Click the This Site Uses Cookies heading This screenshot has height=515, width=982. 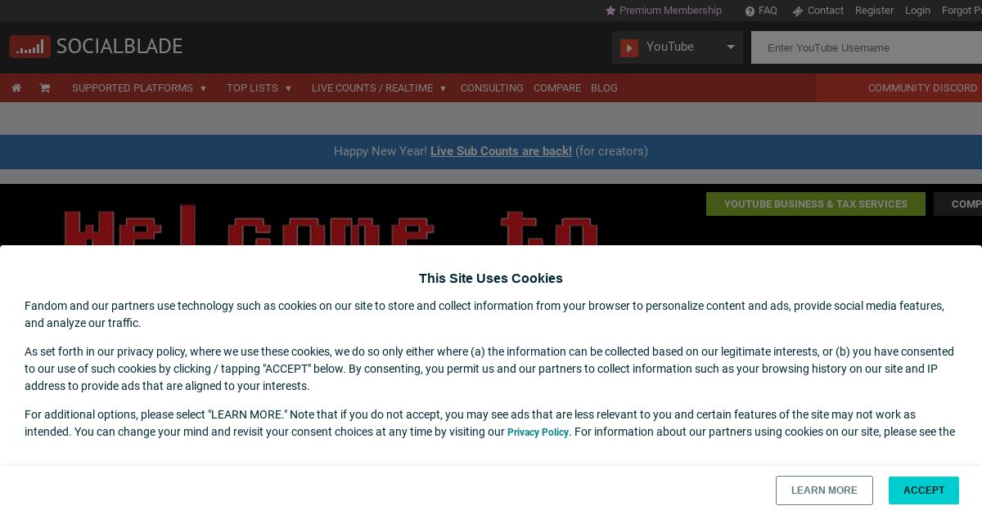point(491,279)
